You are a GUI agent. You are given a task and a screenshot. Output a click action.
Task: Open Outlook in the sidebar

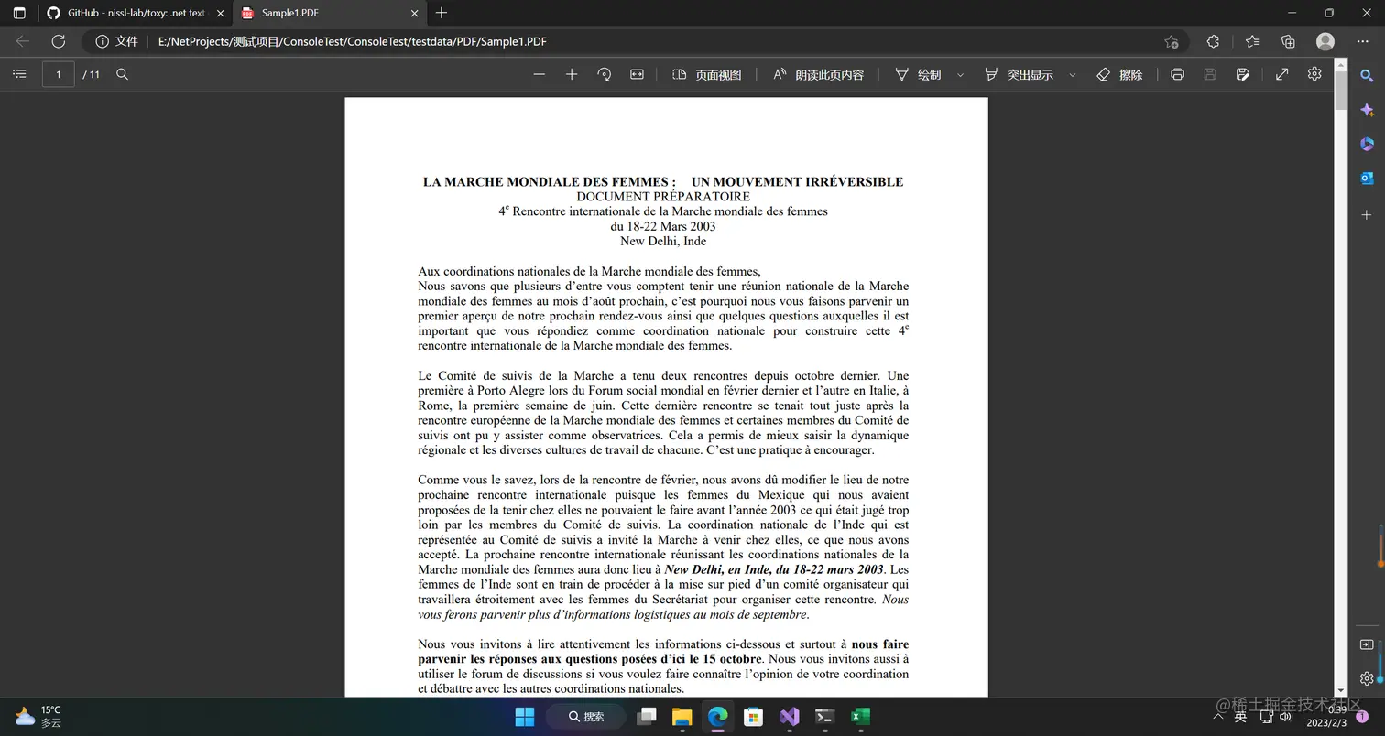point(1367,178)
